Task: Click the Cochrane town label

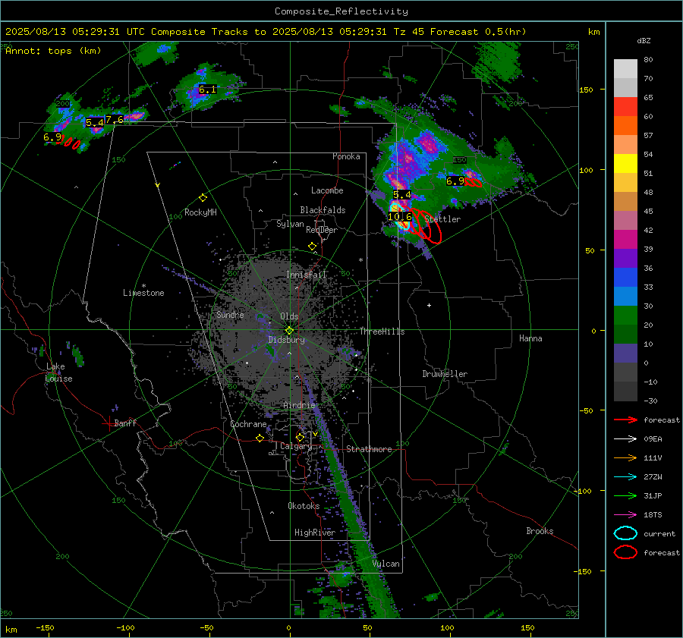Action: pos(248,424)
